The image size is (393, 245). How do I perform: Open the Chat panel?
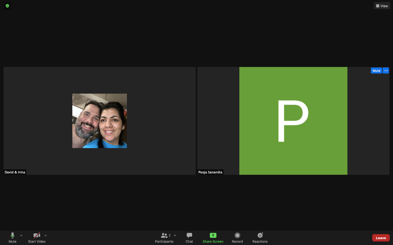(x=189, y=237)
